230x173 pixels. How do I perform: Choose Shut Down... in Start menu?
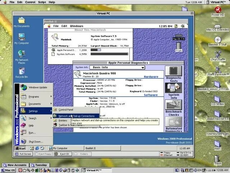tap(36, 142)
